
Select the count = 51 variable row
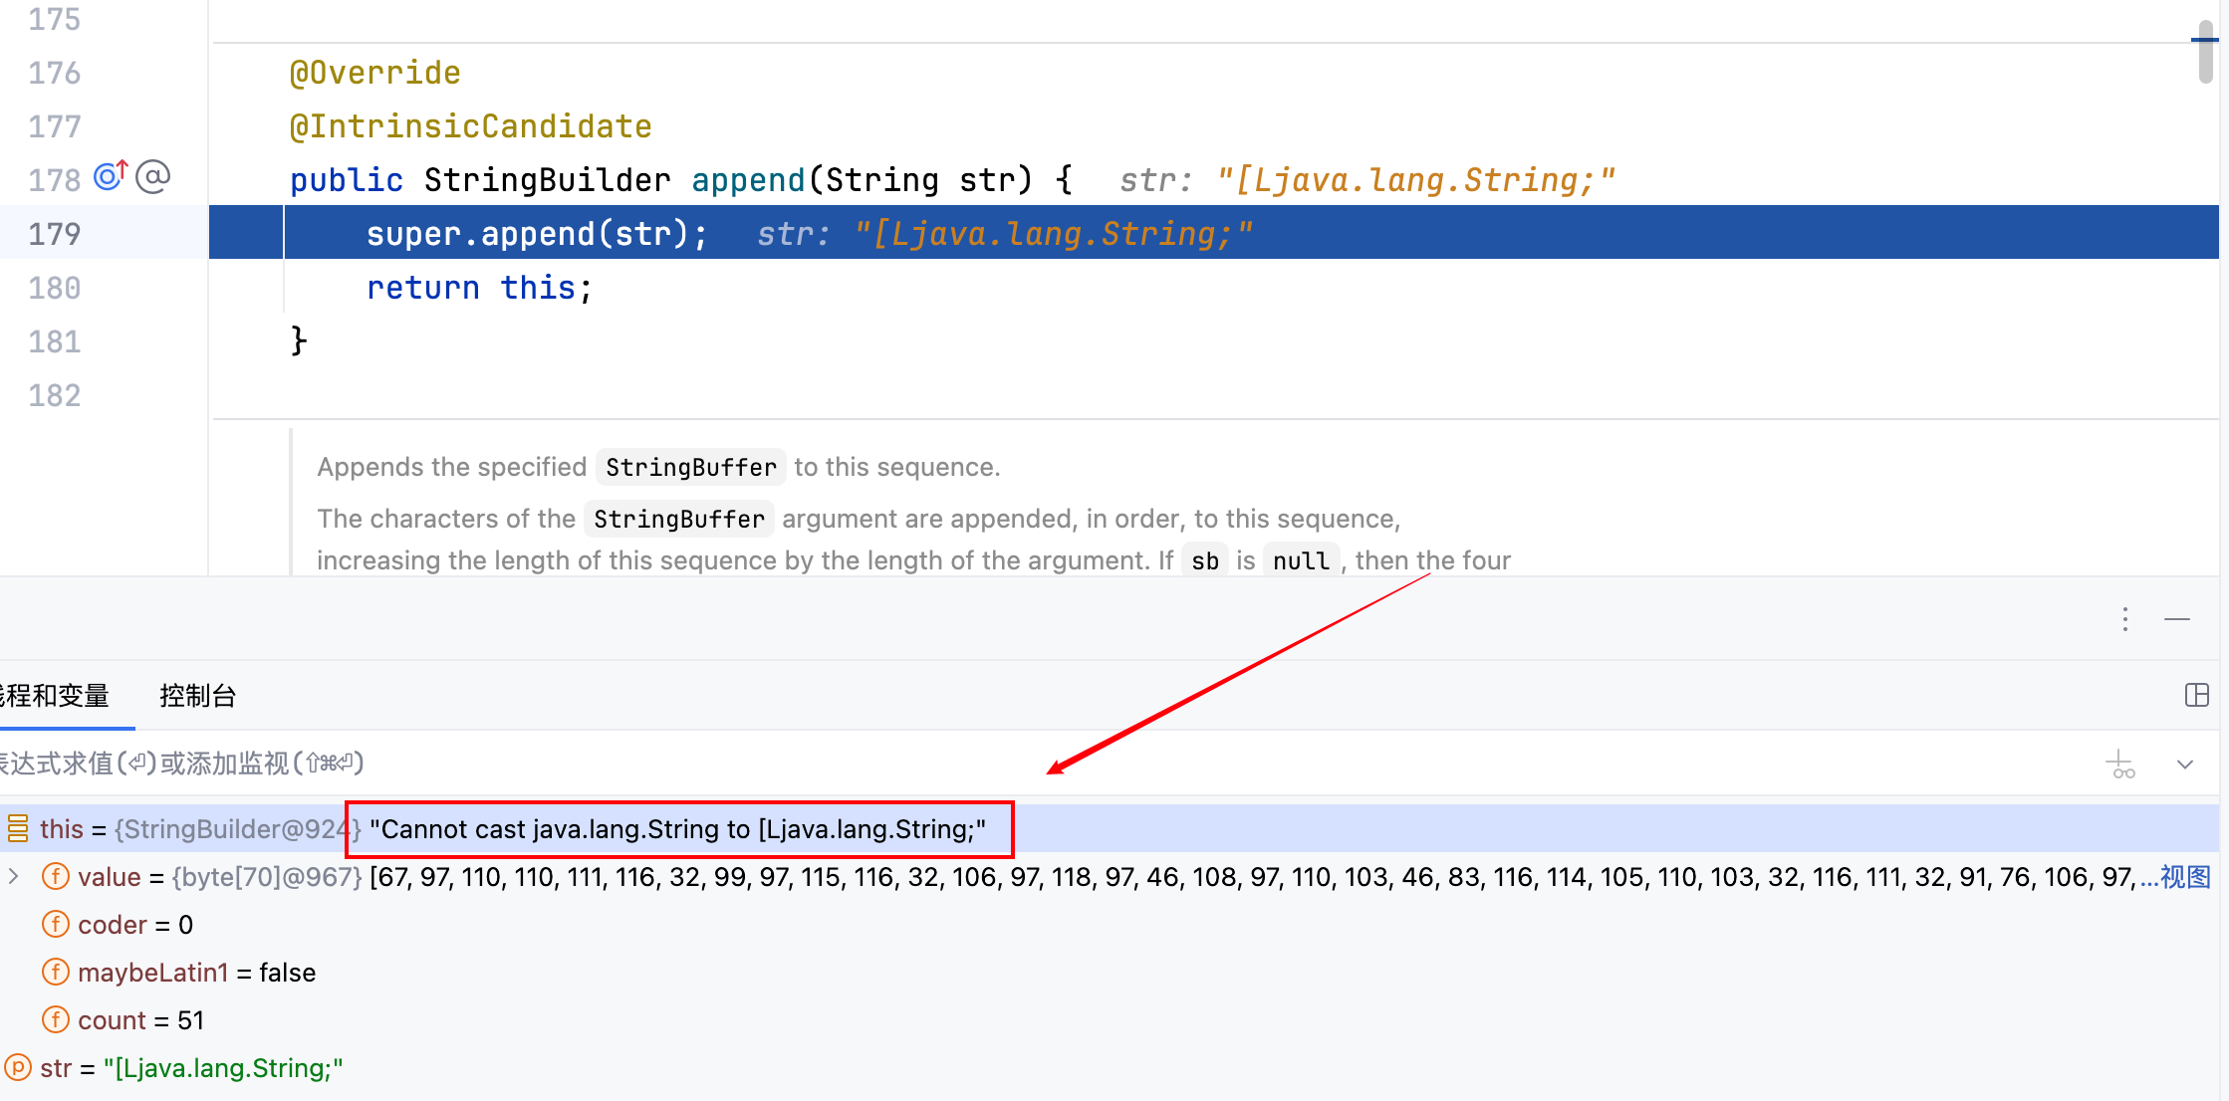pyautogui.click(x=139, y=1020)
